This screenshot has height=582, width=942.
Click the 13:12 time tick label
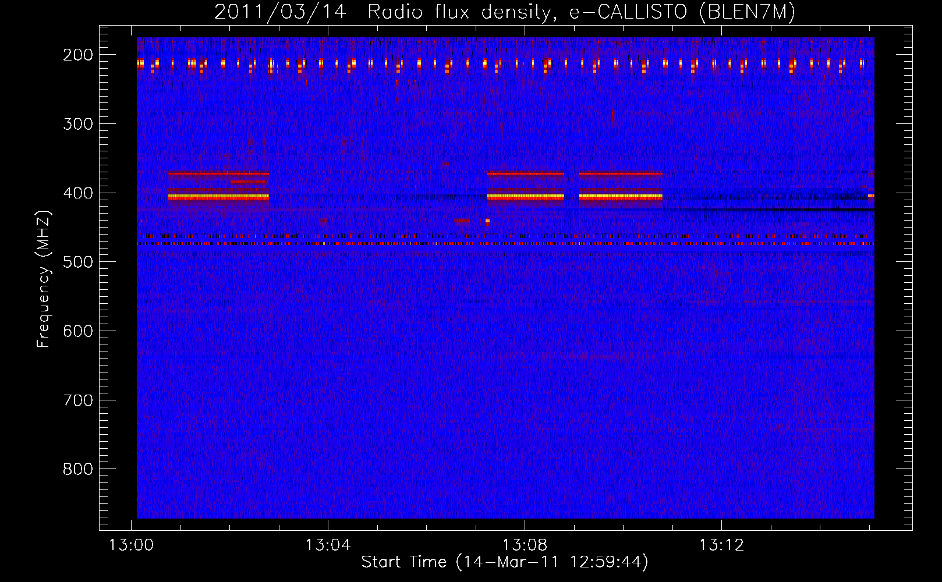coord(721,545)
